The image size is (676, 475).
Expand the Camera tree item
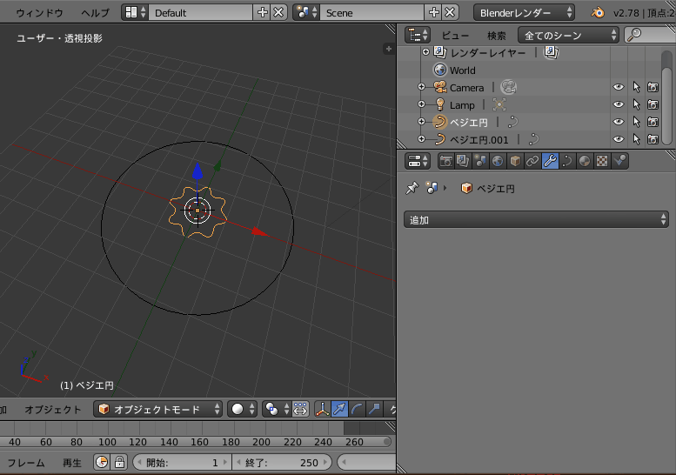tap(422, 87)
